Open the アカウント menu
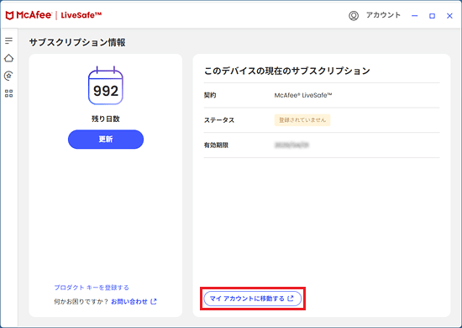 coord(383,15)
